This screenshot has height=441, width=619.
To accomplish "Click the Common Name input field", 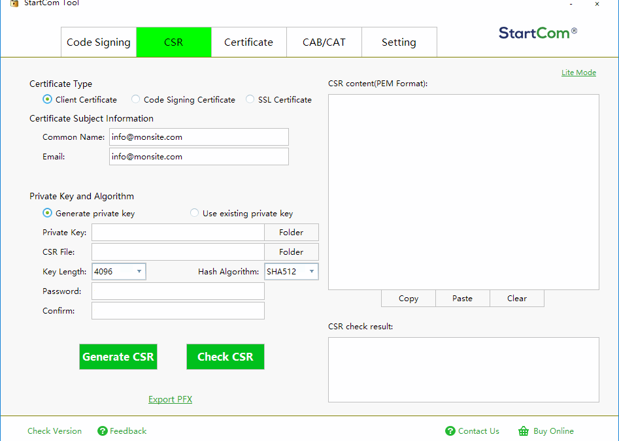I will pyautogui.click(x=199, y=137).
